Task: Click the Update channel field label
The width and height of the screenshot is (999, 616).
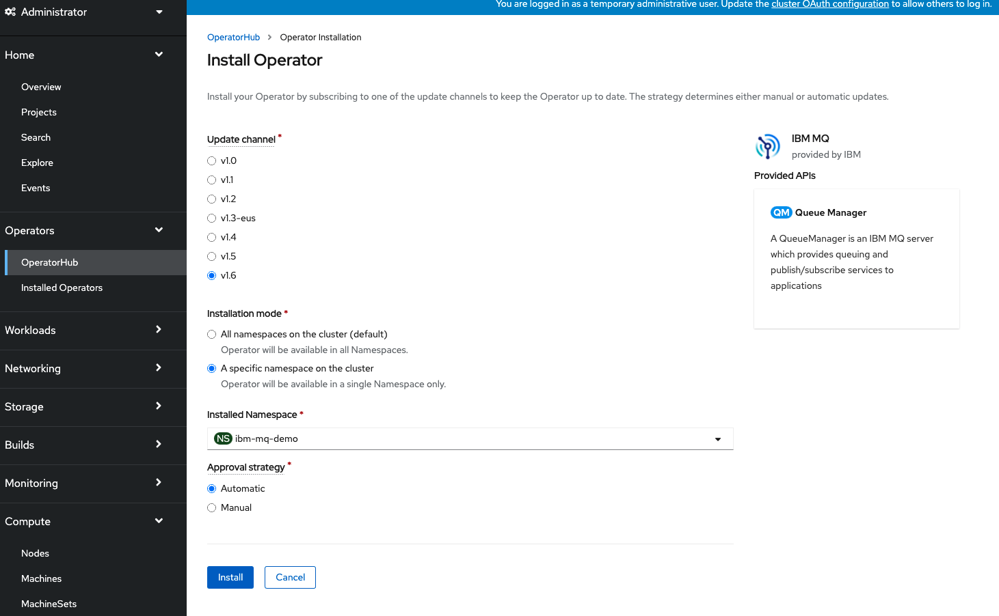Action: (x=241, y=140)
